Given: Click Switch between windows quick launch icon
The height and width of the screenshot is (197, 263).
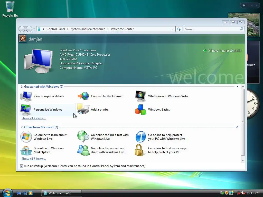Looking at the screenshot, I should tap(25, 193).
